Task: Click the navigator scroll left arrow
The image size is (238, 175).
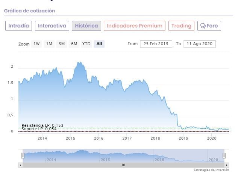Action: click(20, 165)
